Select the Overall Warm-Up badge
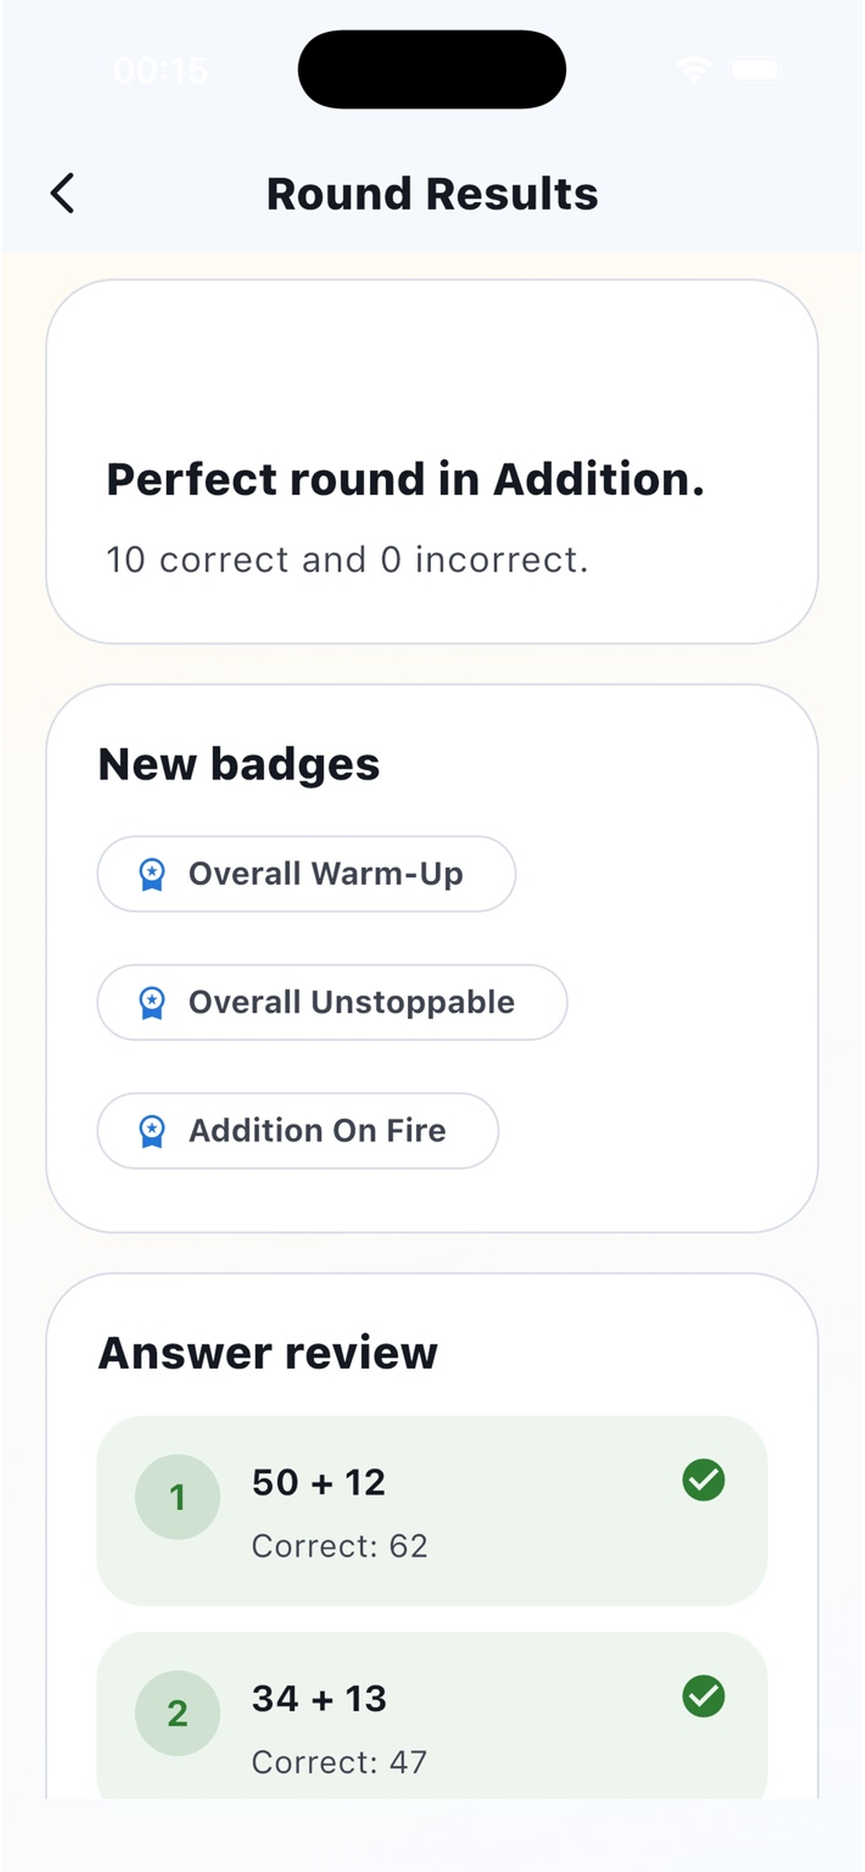 (x=306, y=874)
